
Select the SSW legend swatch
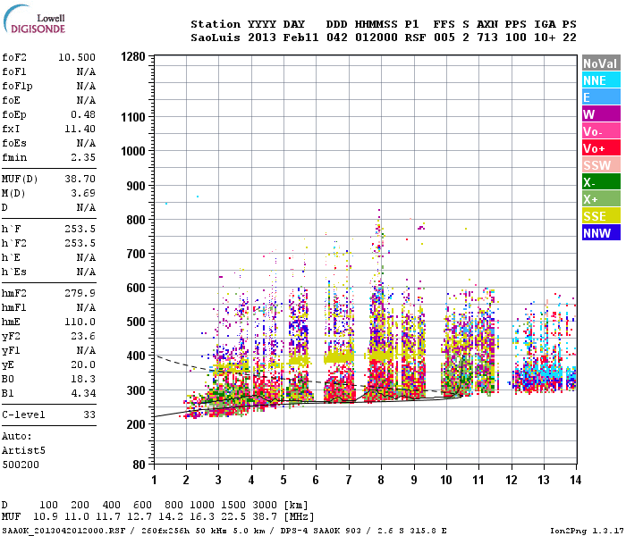[601, 165]
